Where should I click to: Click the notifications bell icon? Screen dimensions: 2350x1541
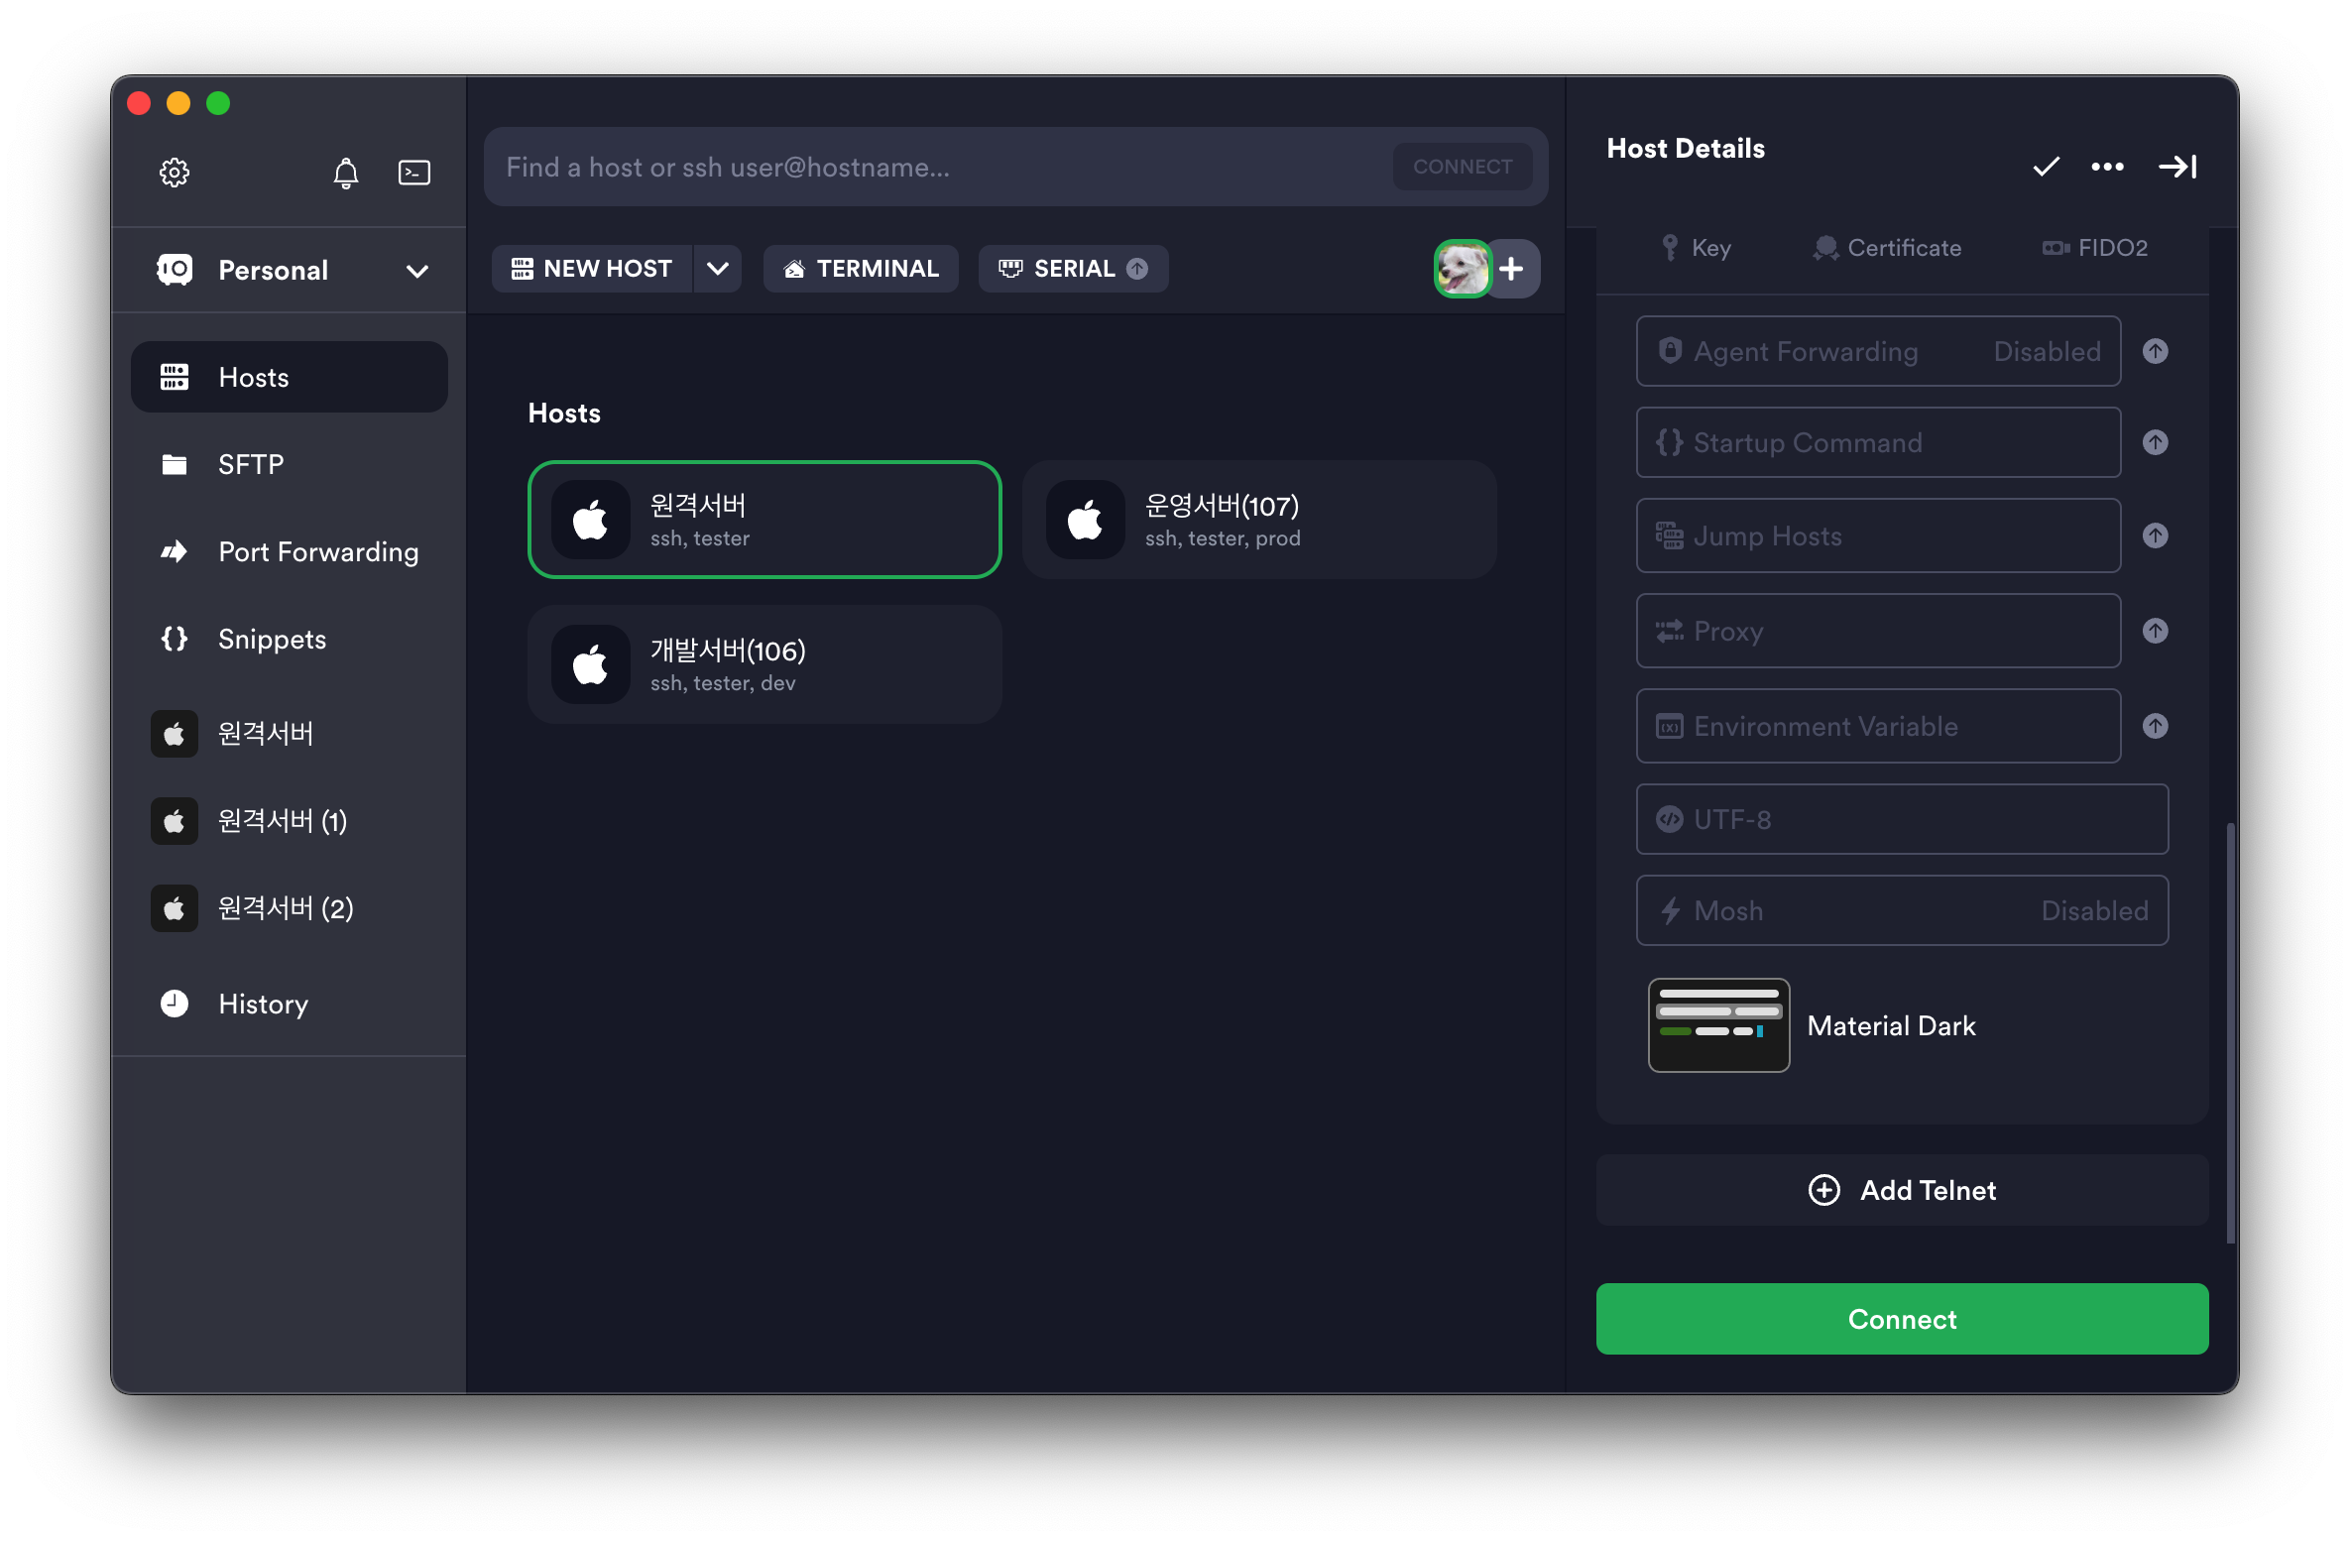click(x=345, y=173)
